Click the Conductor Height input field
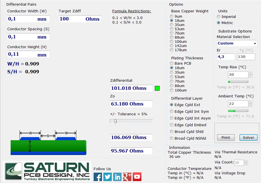Screen dimensions: 261x183 pyautogui.click(x=29, y=54)
